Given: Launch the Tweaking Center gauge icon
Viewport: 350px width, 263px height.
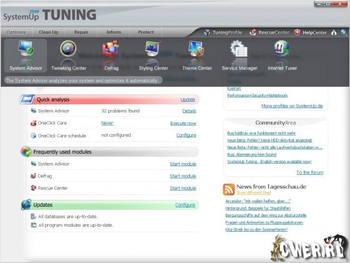Looking at the screenshot, I should pos(68,48).
